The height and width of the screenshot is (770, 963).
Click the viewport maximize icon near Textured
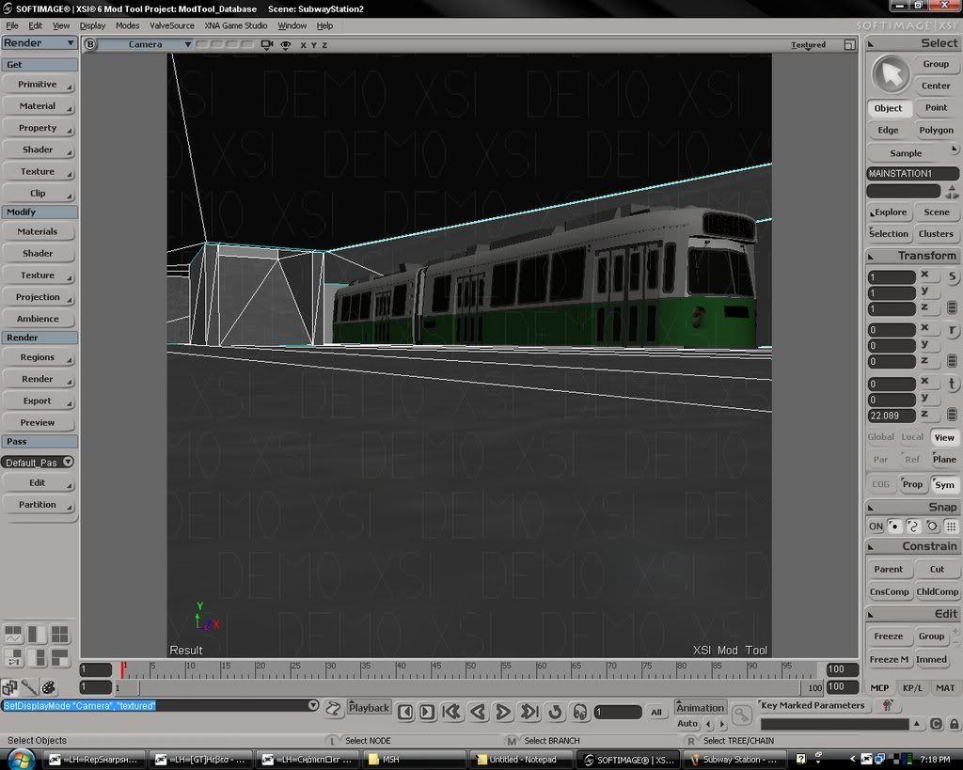849,45
